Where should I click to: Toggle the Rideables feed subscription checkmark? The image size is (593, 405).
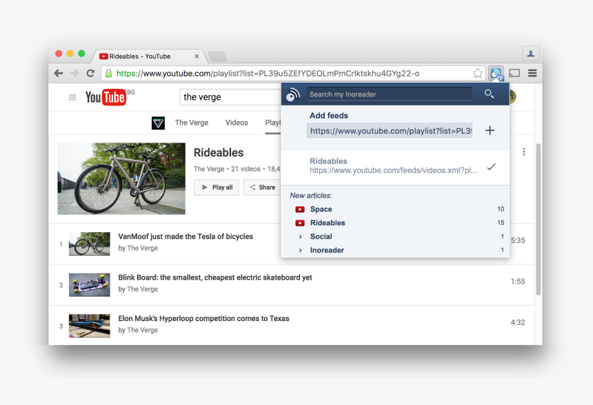click(x=491, y=167)
